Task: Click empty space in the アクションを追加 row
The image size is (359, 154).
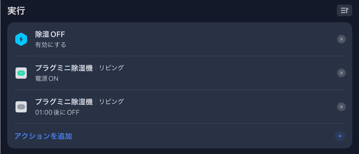Action: pos(199,136)
